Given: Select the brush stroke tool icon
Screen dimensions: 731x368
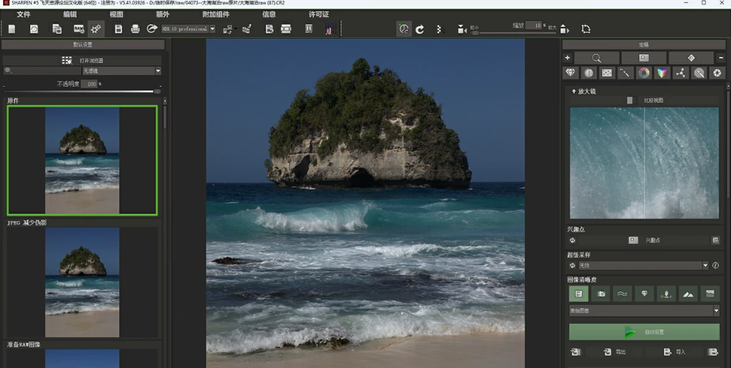Looking at the screenshot, I should [x=625, y=73].
